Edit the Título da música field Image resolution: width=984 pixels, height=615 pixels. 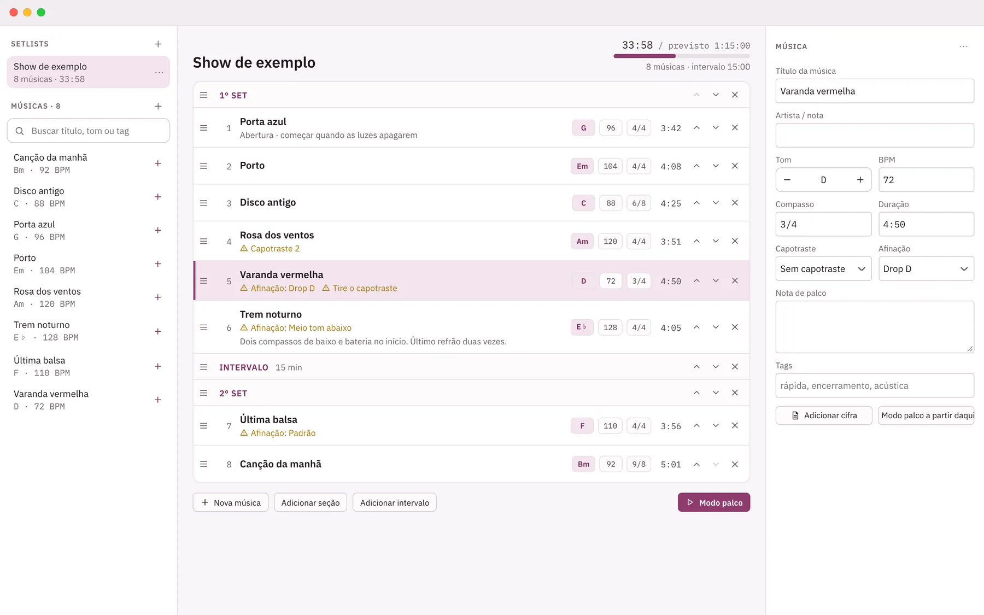click(875, 91)
